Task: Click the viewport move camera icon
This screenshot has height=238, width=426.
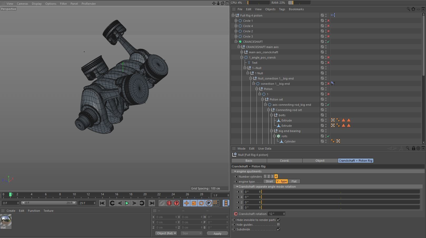Action: [214, 3]
